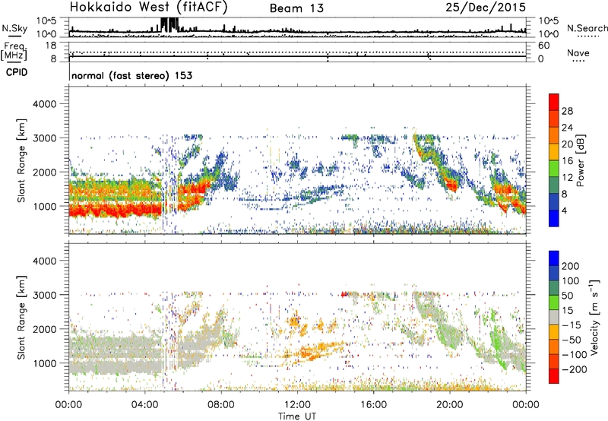Click the "20:00" time tick label
This screenshot has width=608, height=421.
pyautogui.click(x=450, y=405)
